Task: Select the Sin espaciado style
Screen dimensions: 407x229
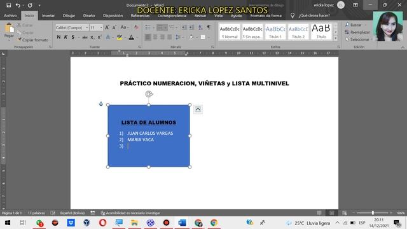Action: click(252, 32)
